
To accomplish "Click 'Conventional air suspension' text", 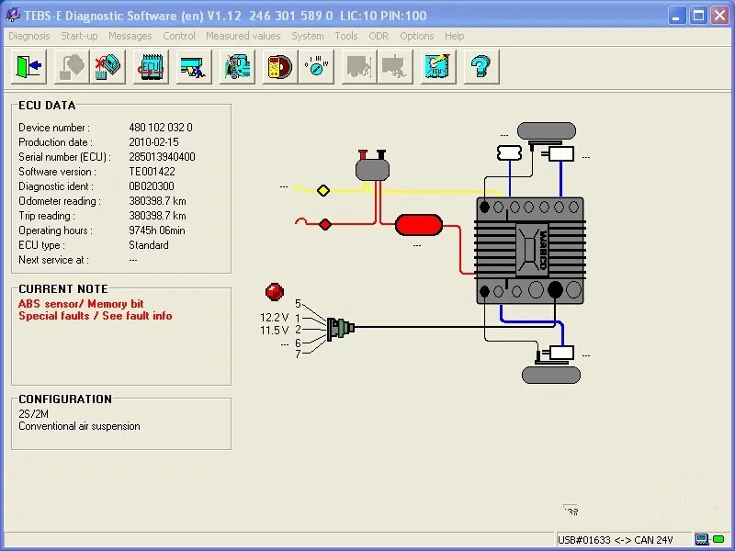I will tap(79, 426).
